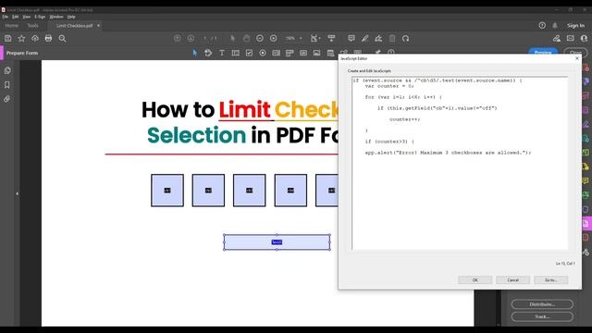Image resolution: width=592 pixels, height=333 pixels.
Task: Open the Help menu
Action: coord(71,17)
